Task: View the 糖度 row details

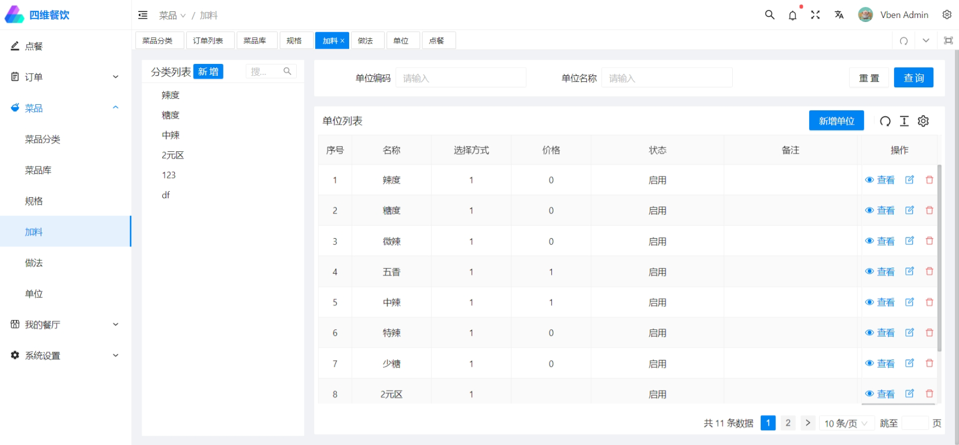Action: (880, 210)
